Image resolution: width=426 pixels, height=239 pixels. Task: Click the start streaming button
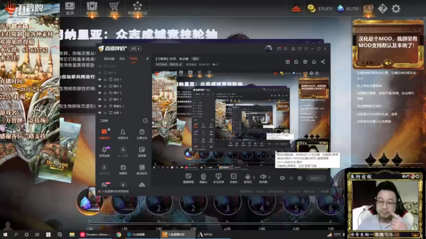[x=316, y=178]
